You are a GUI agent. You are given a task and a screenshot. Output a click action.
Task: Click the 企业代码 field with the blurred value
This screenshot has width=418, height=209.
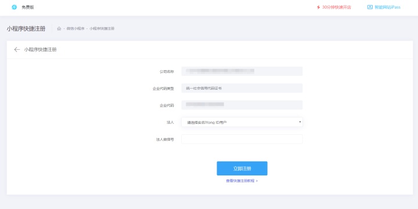coord(242,105)
